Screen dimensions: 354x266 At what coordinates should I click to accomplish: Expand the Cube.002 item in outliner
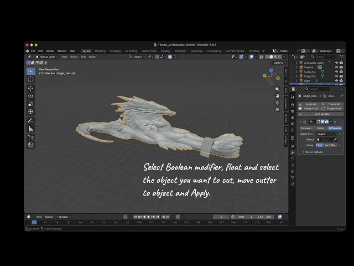click(296, 71)
